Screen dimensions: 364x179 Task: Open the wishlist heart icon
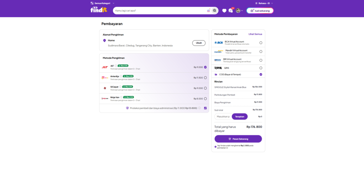(x=224, y=11)
